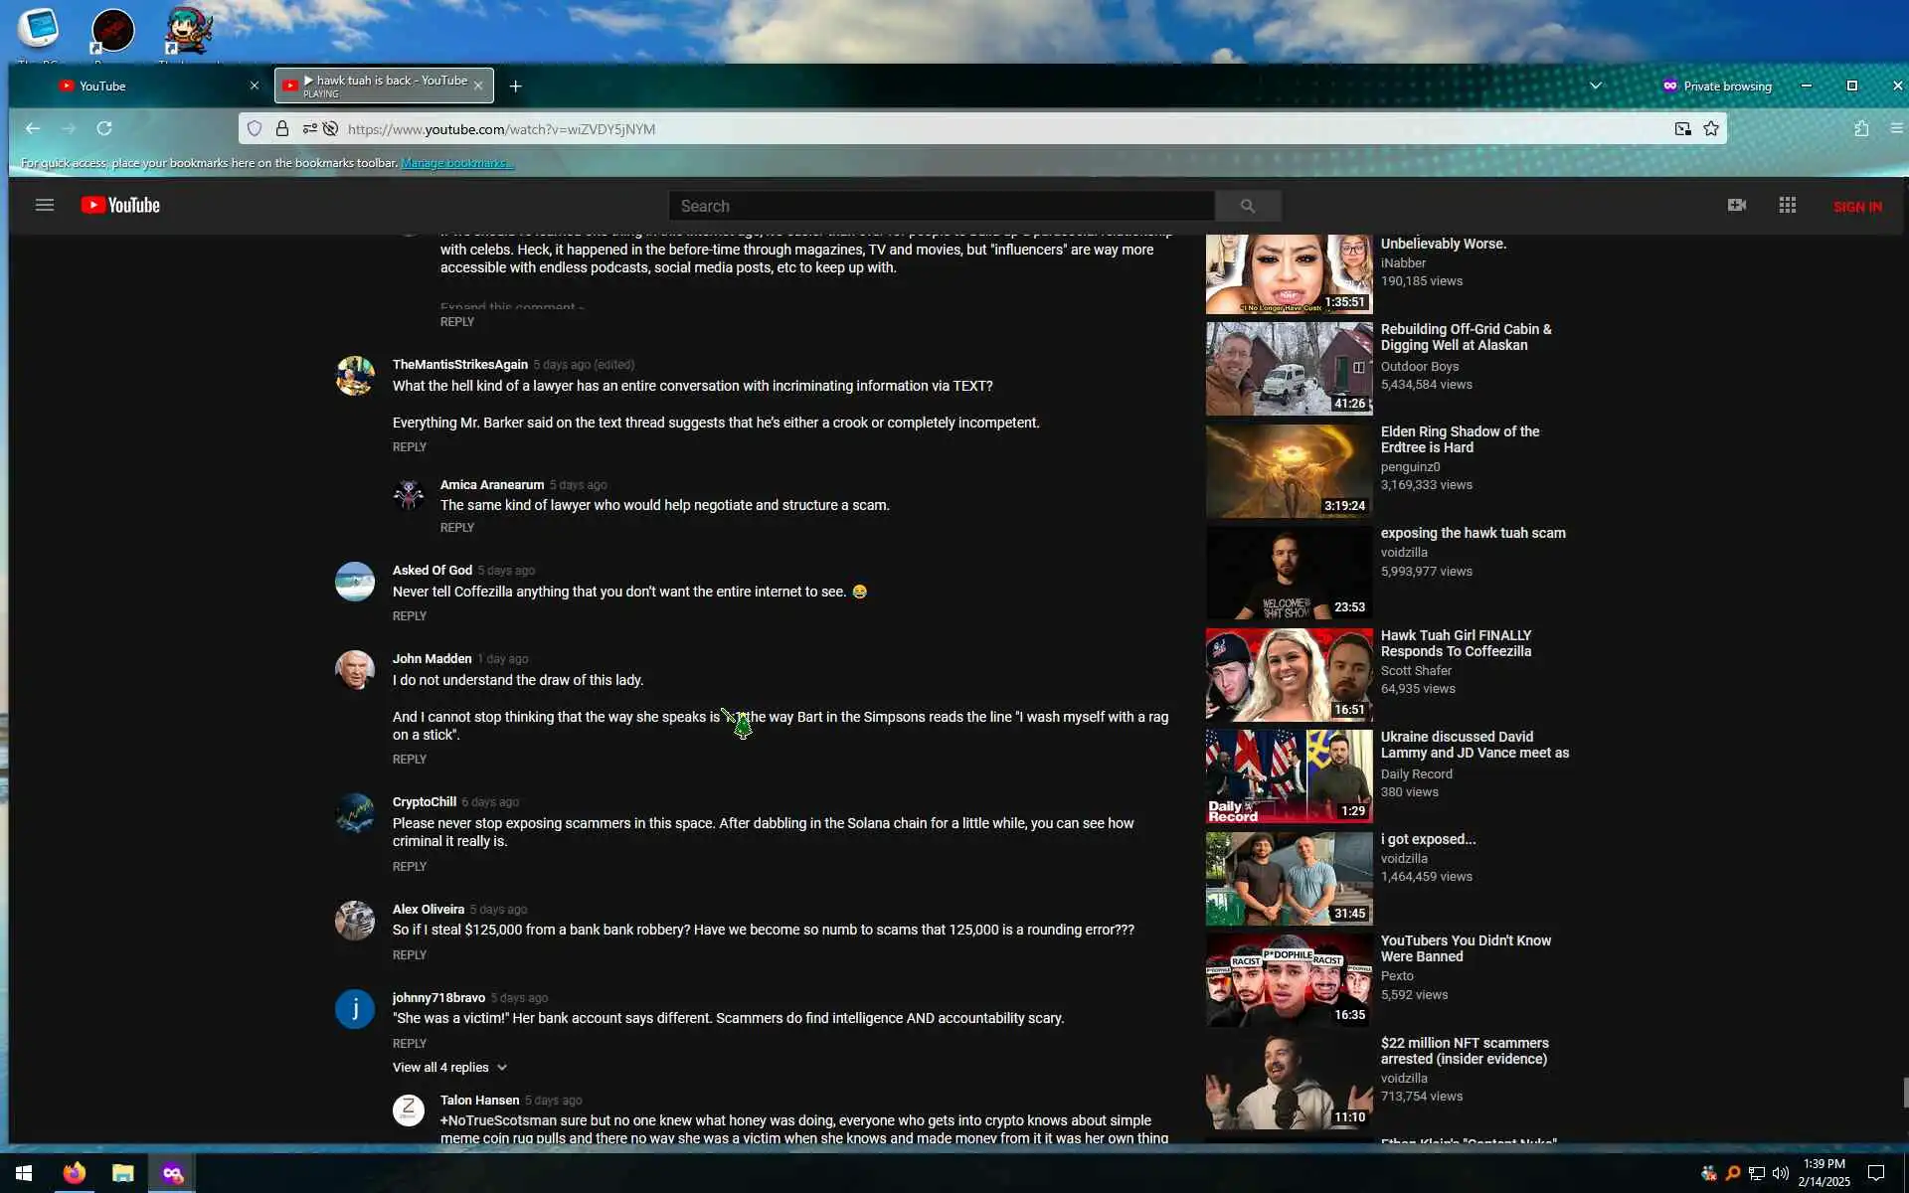
Task: Open Firefox extensions puzzle icon
Action: coord(1861,129)
